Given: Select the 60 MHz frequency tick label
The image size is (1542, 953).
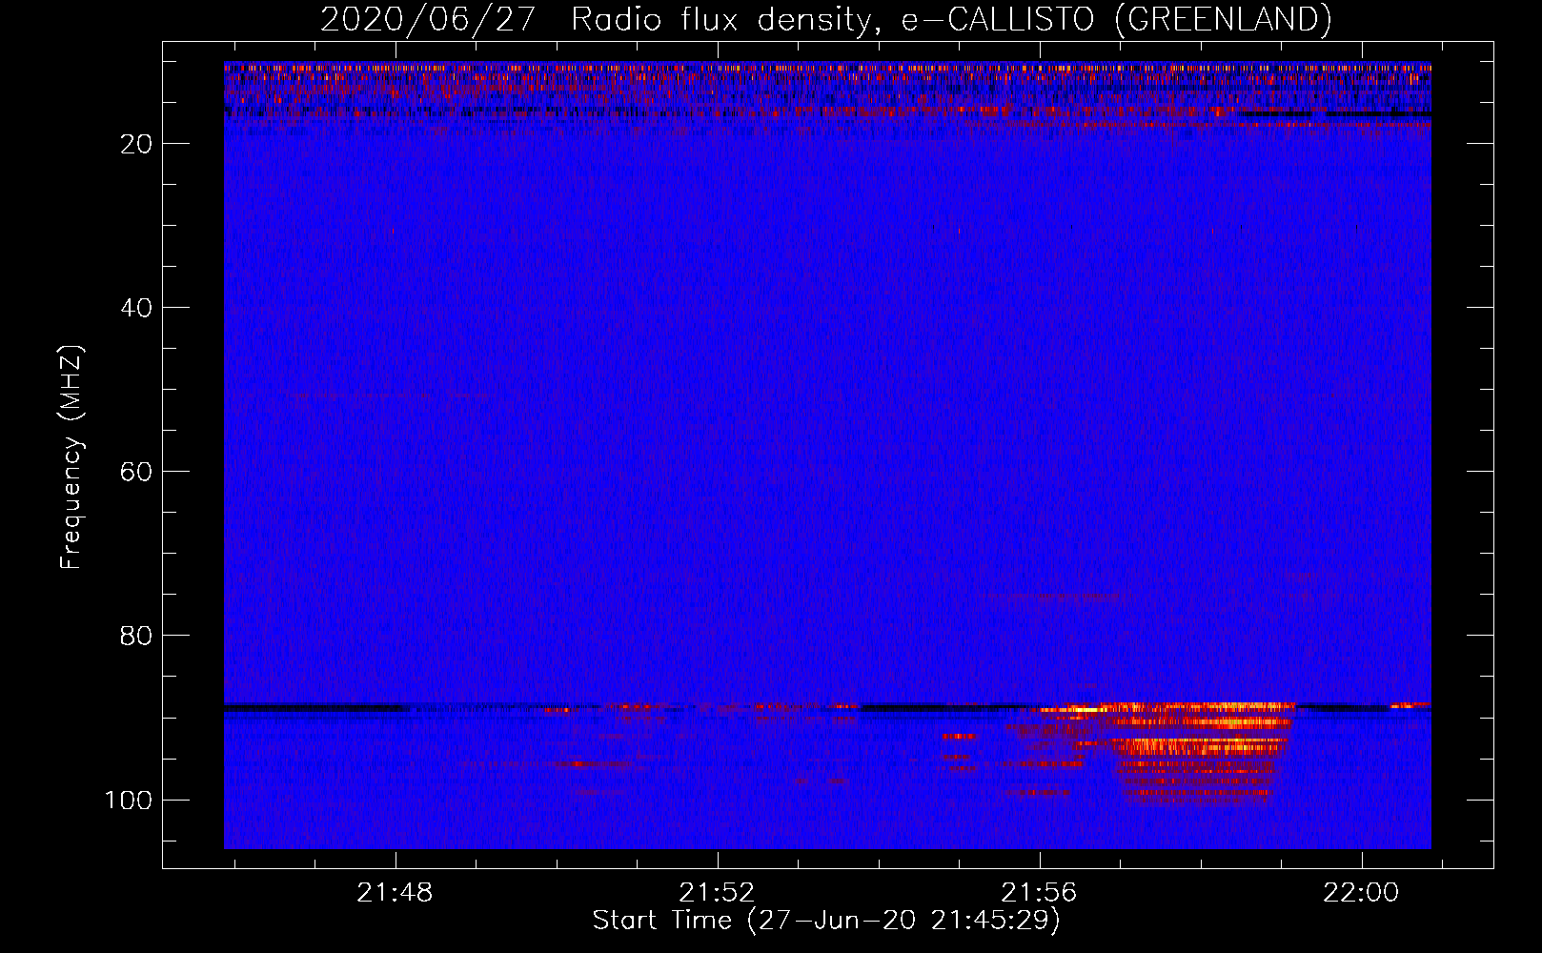Looking at the screenshot, I should tap(137, 472).
